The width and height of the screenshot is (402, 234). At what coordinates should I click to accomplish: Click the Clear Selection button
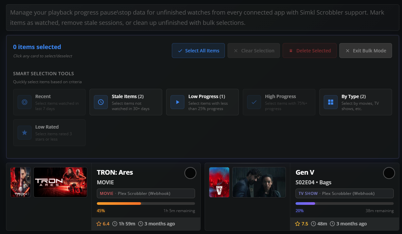pos(254,51)
